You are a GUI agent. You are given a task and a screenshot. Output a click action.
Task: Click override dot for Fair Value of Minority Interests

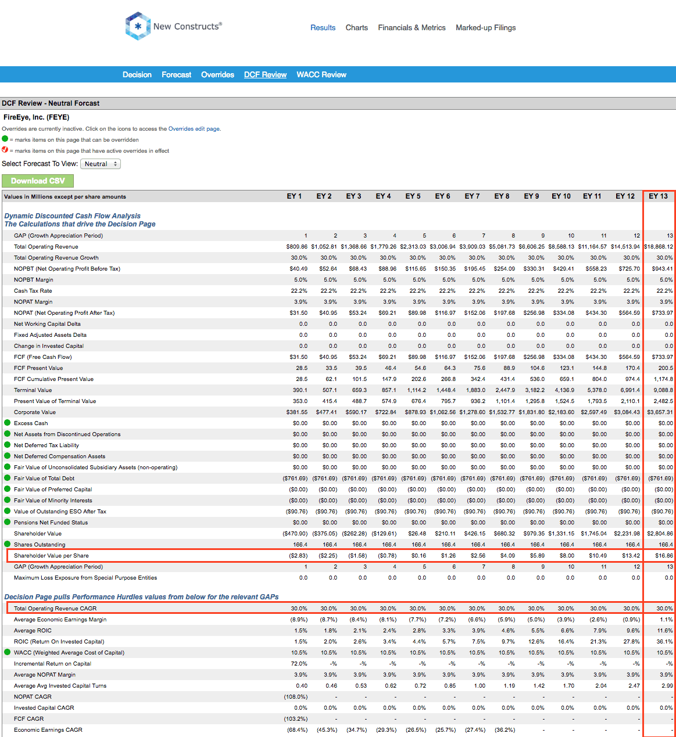tap(8, 500)
